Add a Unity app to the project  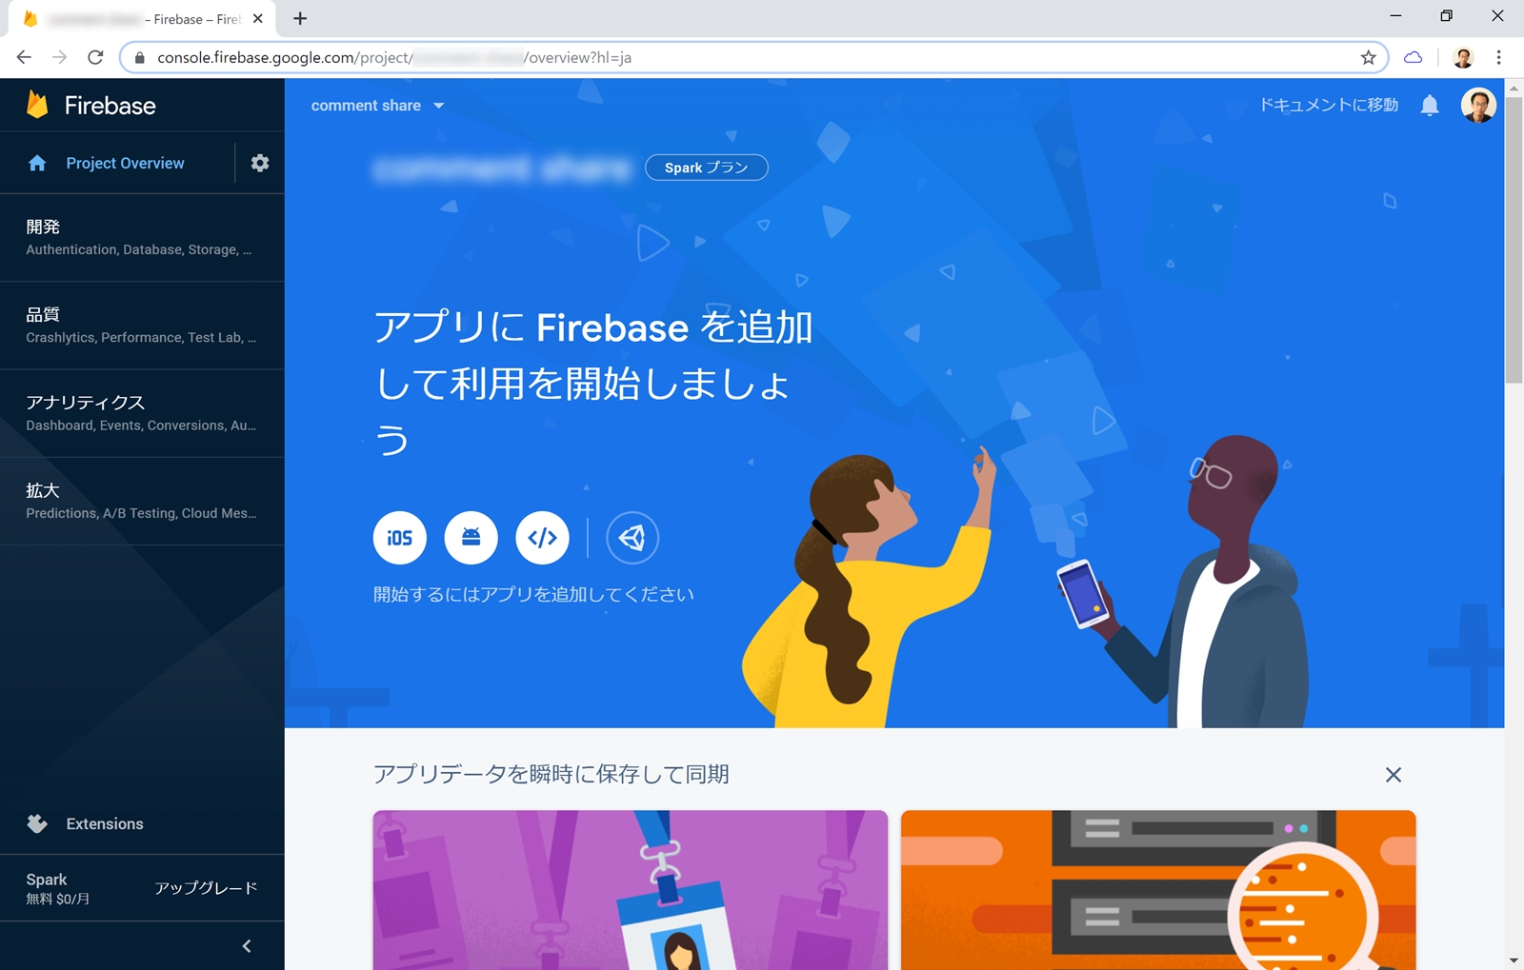(x=632, y=538)
